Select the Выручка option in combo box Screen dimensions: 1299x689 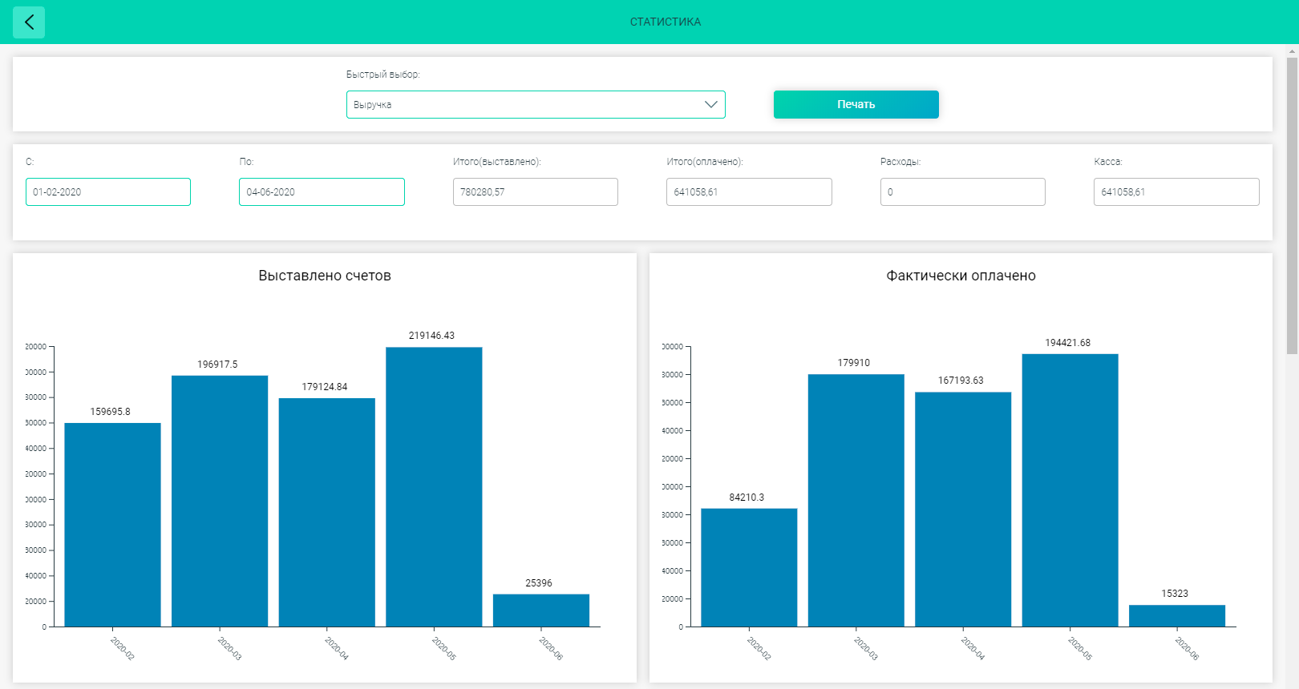click(536, 104)
